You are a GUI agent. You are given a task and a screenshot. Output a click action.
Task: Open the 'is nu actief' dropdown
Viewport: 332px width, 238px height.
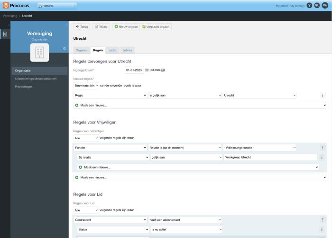186,229
